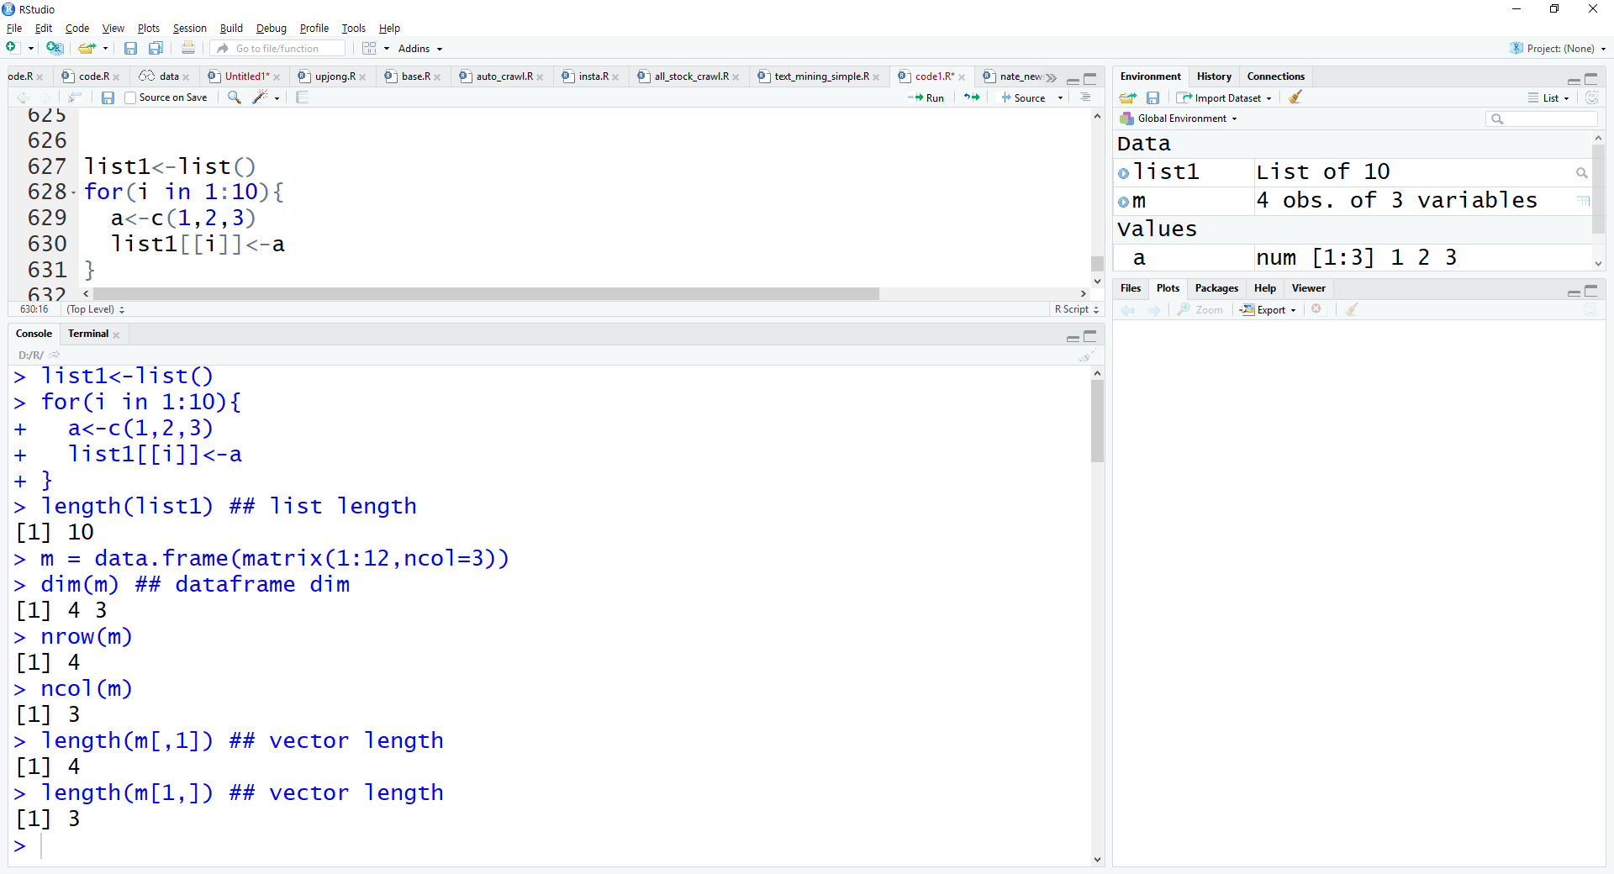Open the Import Dataset dropdown

tap(1224, 98)
